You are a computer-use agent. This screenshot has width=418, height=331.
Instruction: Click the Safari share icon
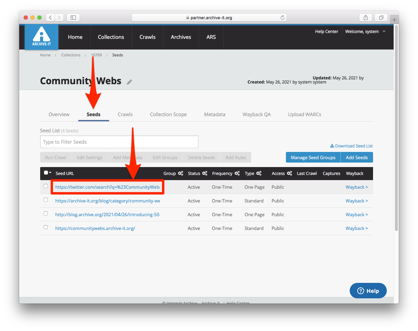click(366, 18)
